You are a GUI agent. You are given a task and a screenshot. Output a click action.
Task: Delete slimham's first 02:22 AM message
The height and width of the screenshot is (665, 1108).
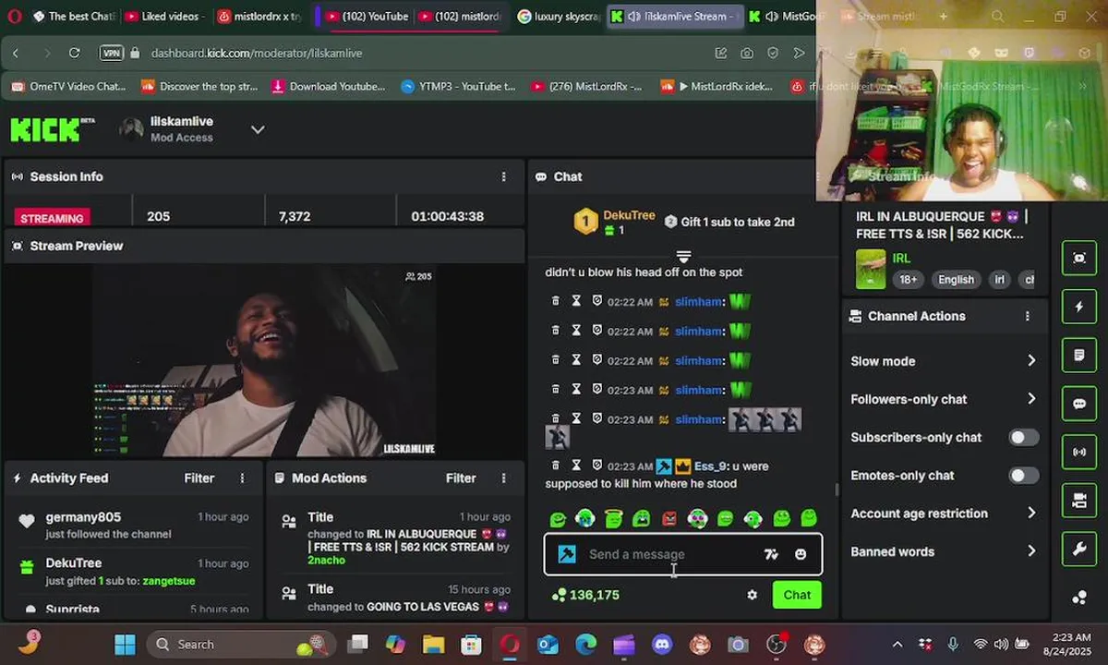[556, 301]
